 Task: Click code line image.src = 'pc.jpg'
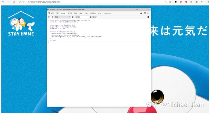pos(58,28)
